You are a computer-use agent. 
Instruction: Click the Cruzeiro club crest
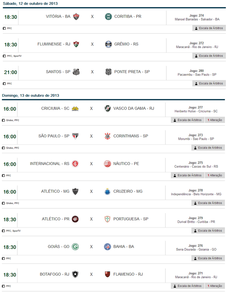click(107, 191)
